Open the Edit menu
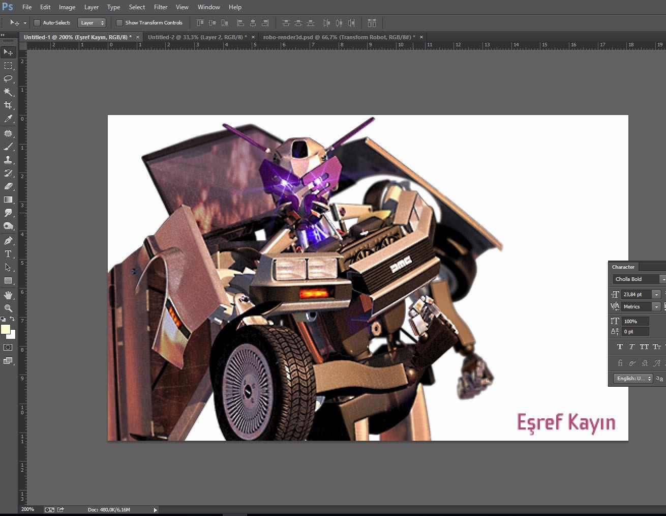The image size is (666, 516). (x=45, y=7)
